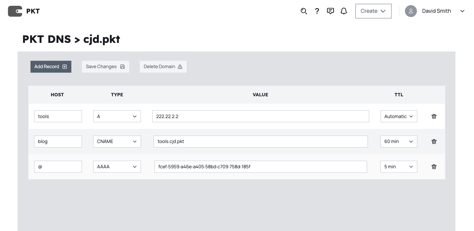
Task: Click the Add Record button
Action: tap(51, 67)
